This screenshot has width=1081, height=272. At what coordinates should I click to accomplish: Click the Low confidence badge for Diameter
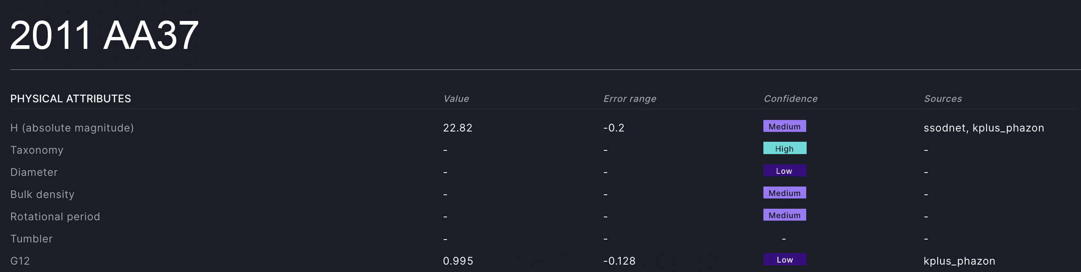(784, 171)
